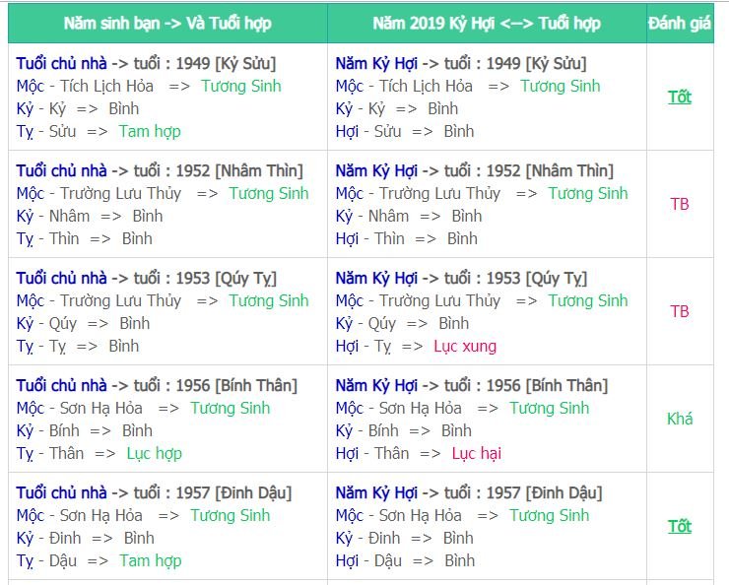This screenshot has height=585, width=729.
Task: Click the 'TB' rating in the 1952 Nhâm Thìn row
Action: (x=680, y=205)
